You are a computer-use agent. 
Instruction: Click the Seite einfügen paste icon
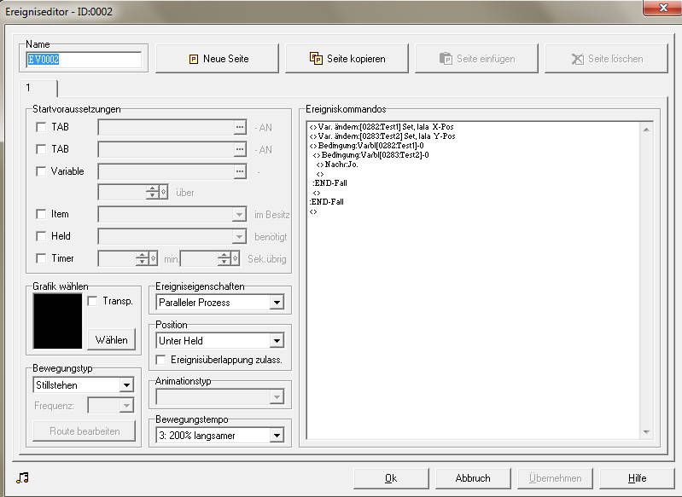pyautogui.click(x=446, y=59)
